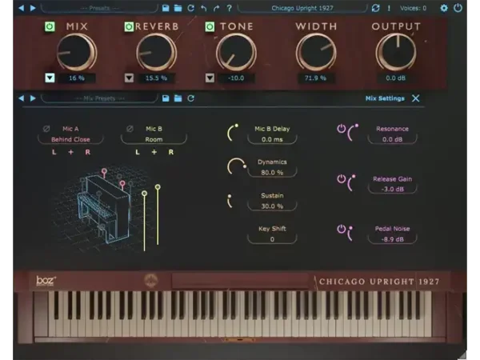Click the MIX value field 16 %

click(x=77, y=78)
